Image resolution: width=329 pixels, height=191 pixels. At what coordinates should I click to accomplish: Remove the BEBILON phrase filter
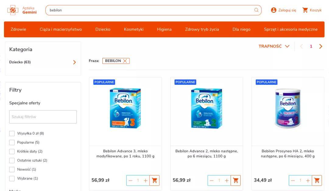[125, 61]
